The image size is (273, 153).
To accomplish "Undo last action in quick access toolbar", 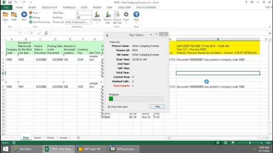I will pyautogui.click(x=16, y=2).
